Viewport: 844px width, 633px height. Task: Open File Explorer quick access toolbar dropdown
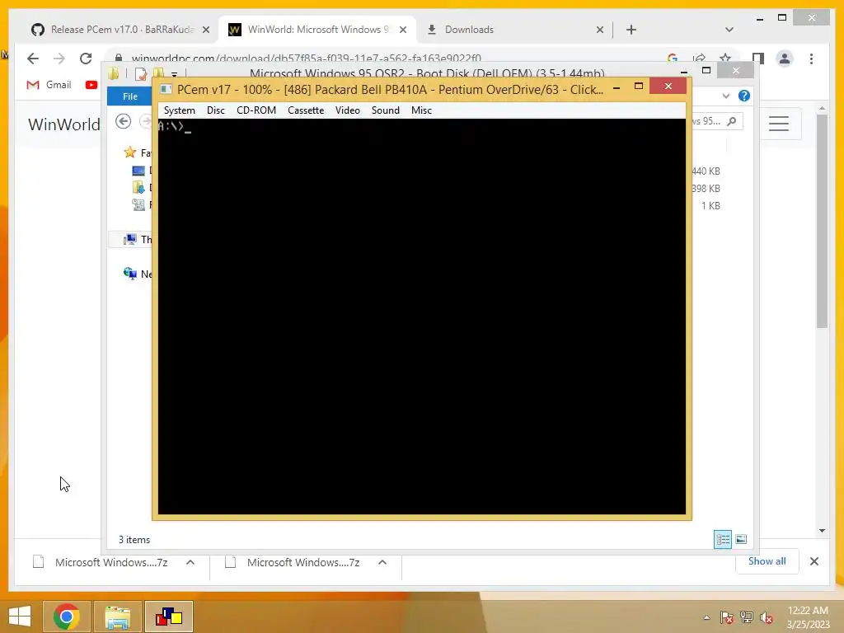click(174, 73)
